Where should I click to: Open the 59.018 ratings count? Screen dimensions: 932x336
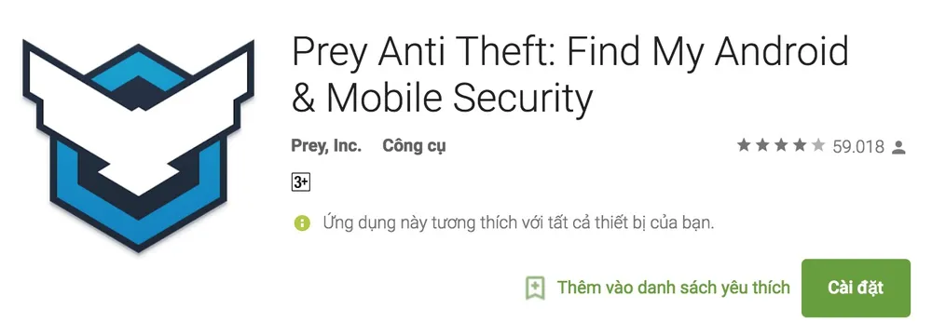[x=858, y=147]
